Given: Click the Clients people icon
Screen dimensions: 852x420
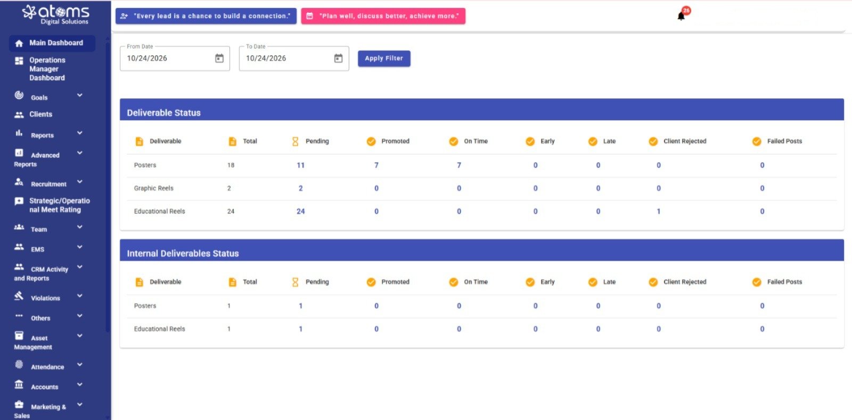Looking at the screenshot, I should 19,114.
